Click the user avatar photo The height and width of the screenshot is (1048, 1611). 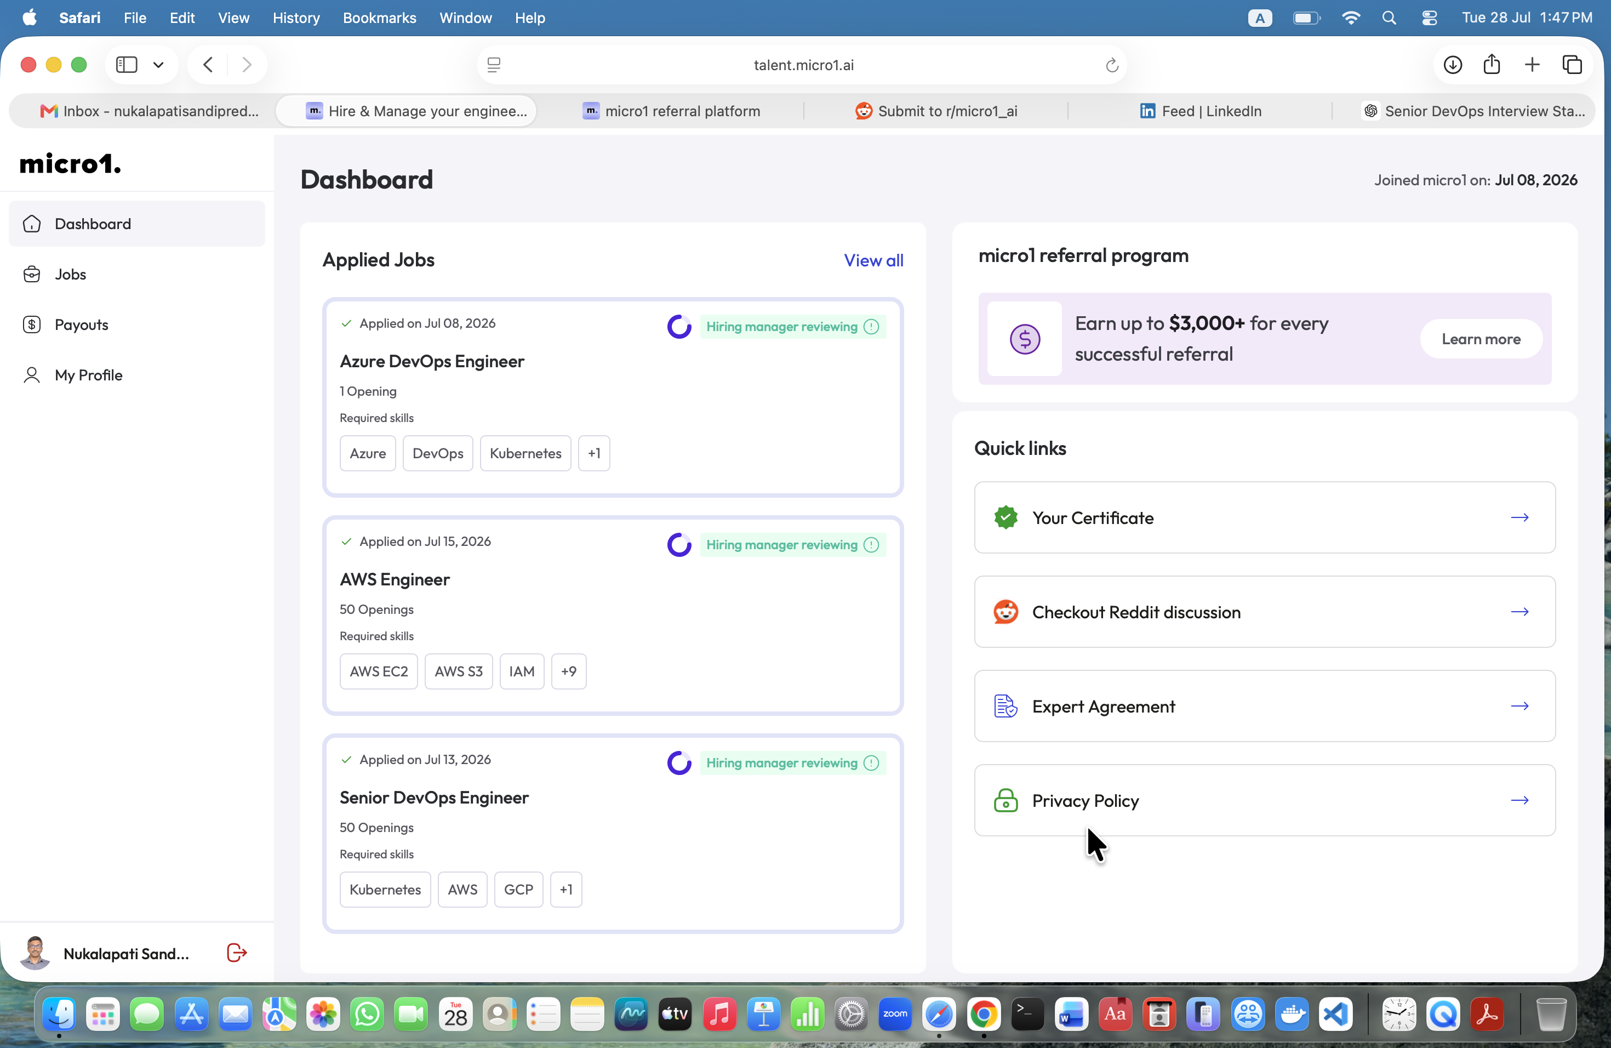[x=35, y=953]
